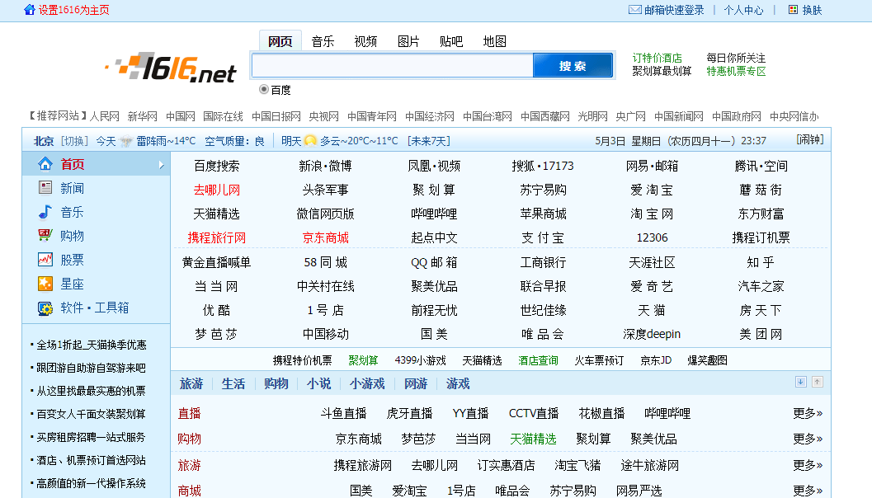Viewport: 872px width, 498px height.
Task: Click the house icon to set 1616 homepage
Action: pos(30,10)
